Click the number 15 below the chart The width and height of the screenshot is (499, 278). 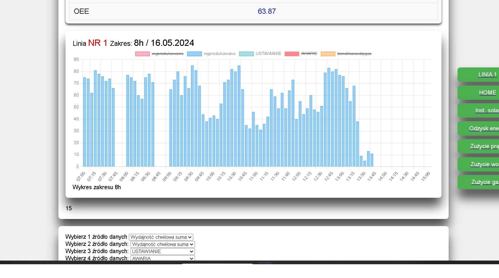69,208
